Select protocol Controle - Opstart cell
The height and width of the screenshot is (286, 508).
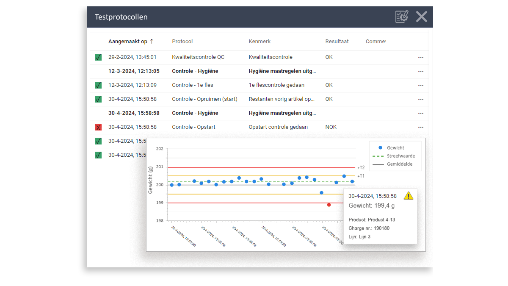[x=193, y=127]
